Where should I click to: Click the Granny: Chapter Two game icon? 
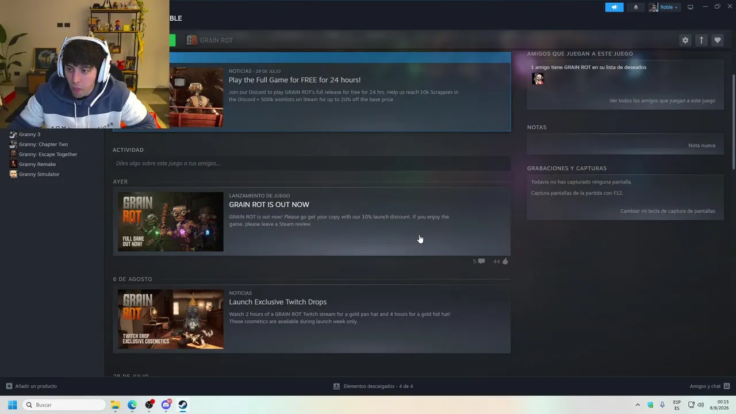(x=13, y=144)
